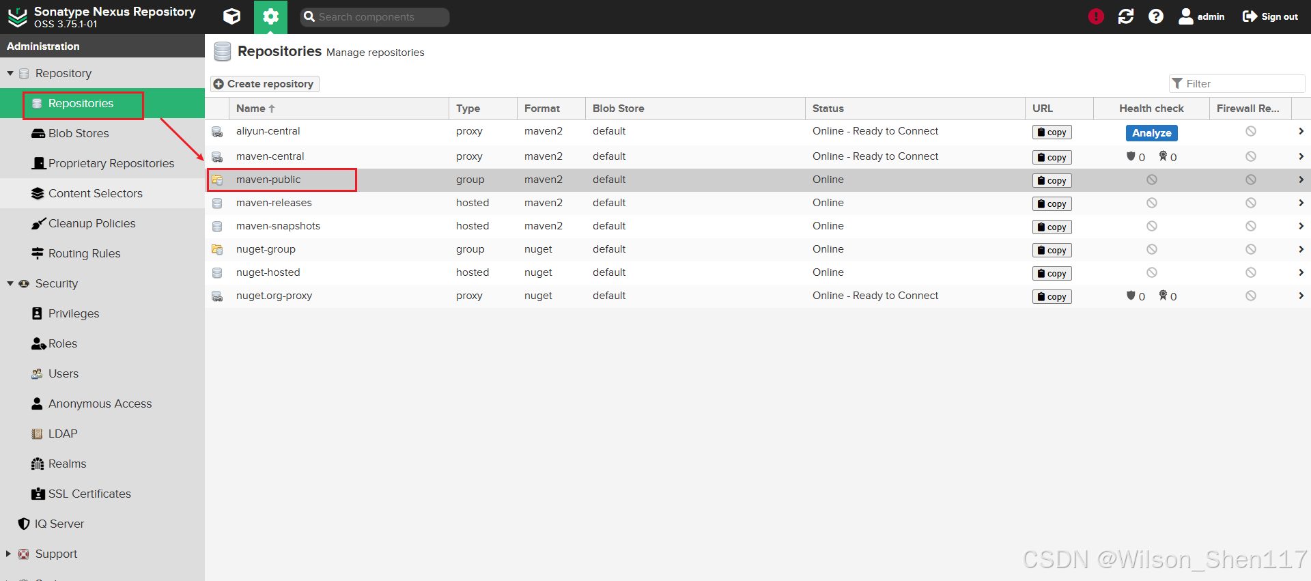Copy URL of aliyun-central repository

[x=1052, y=132]
